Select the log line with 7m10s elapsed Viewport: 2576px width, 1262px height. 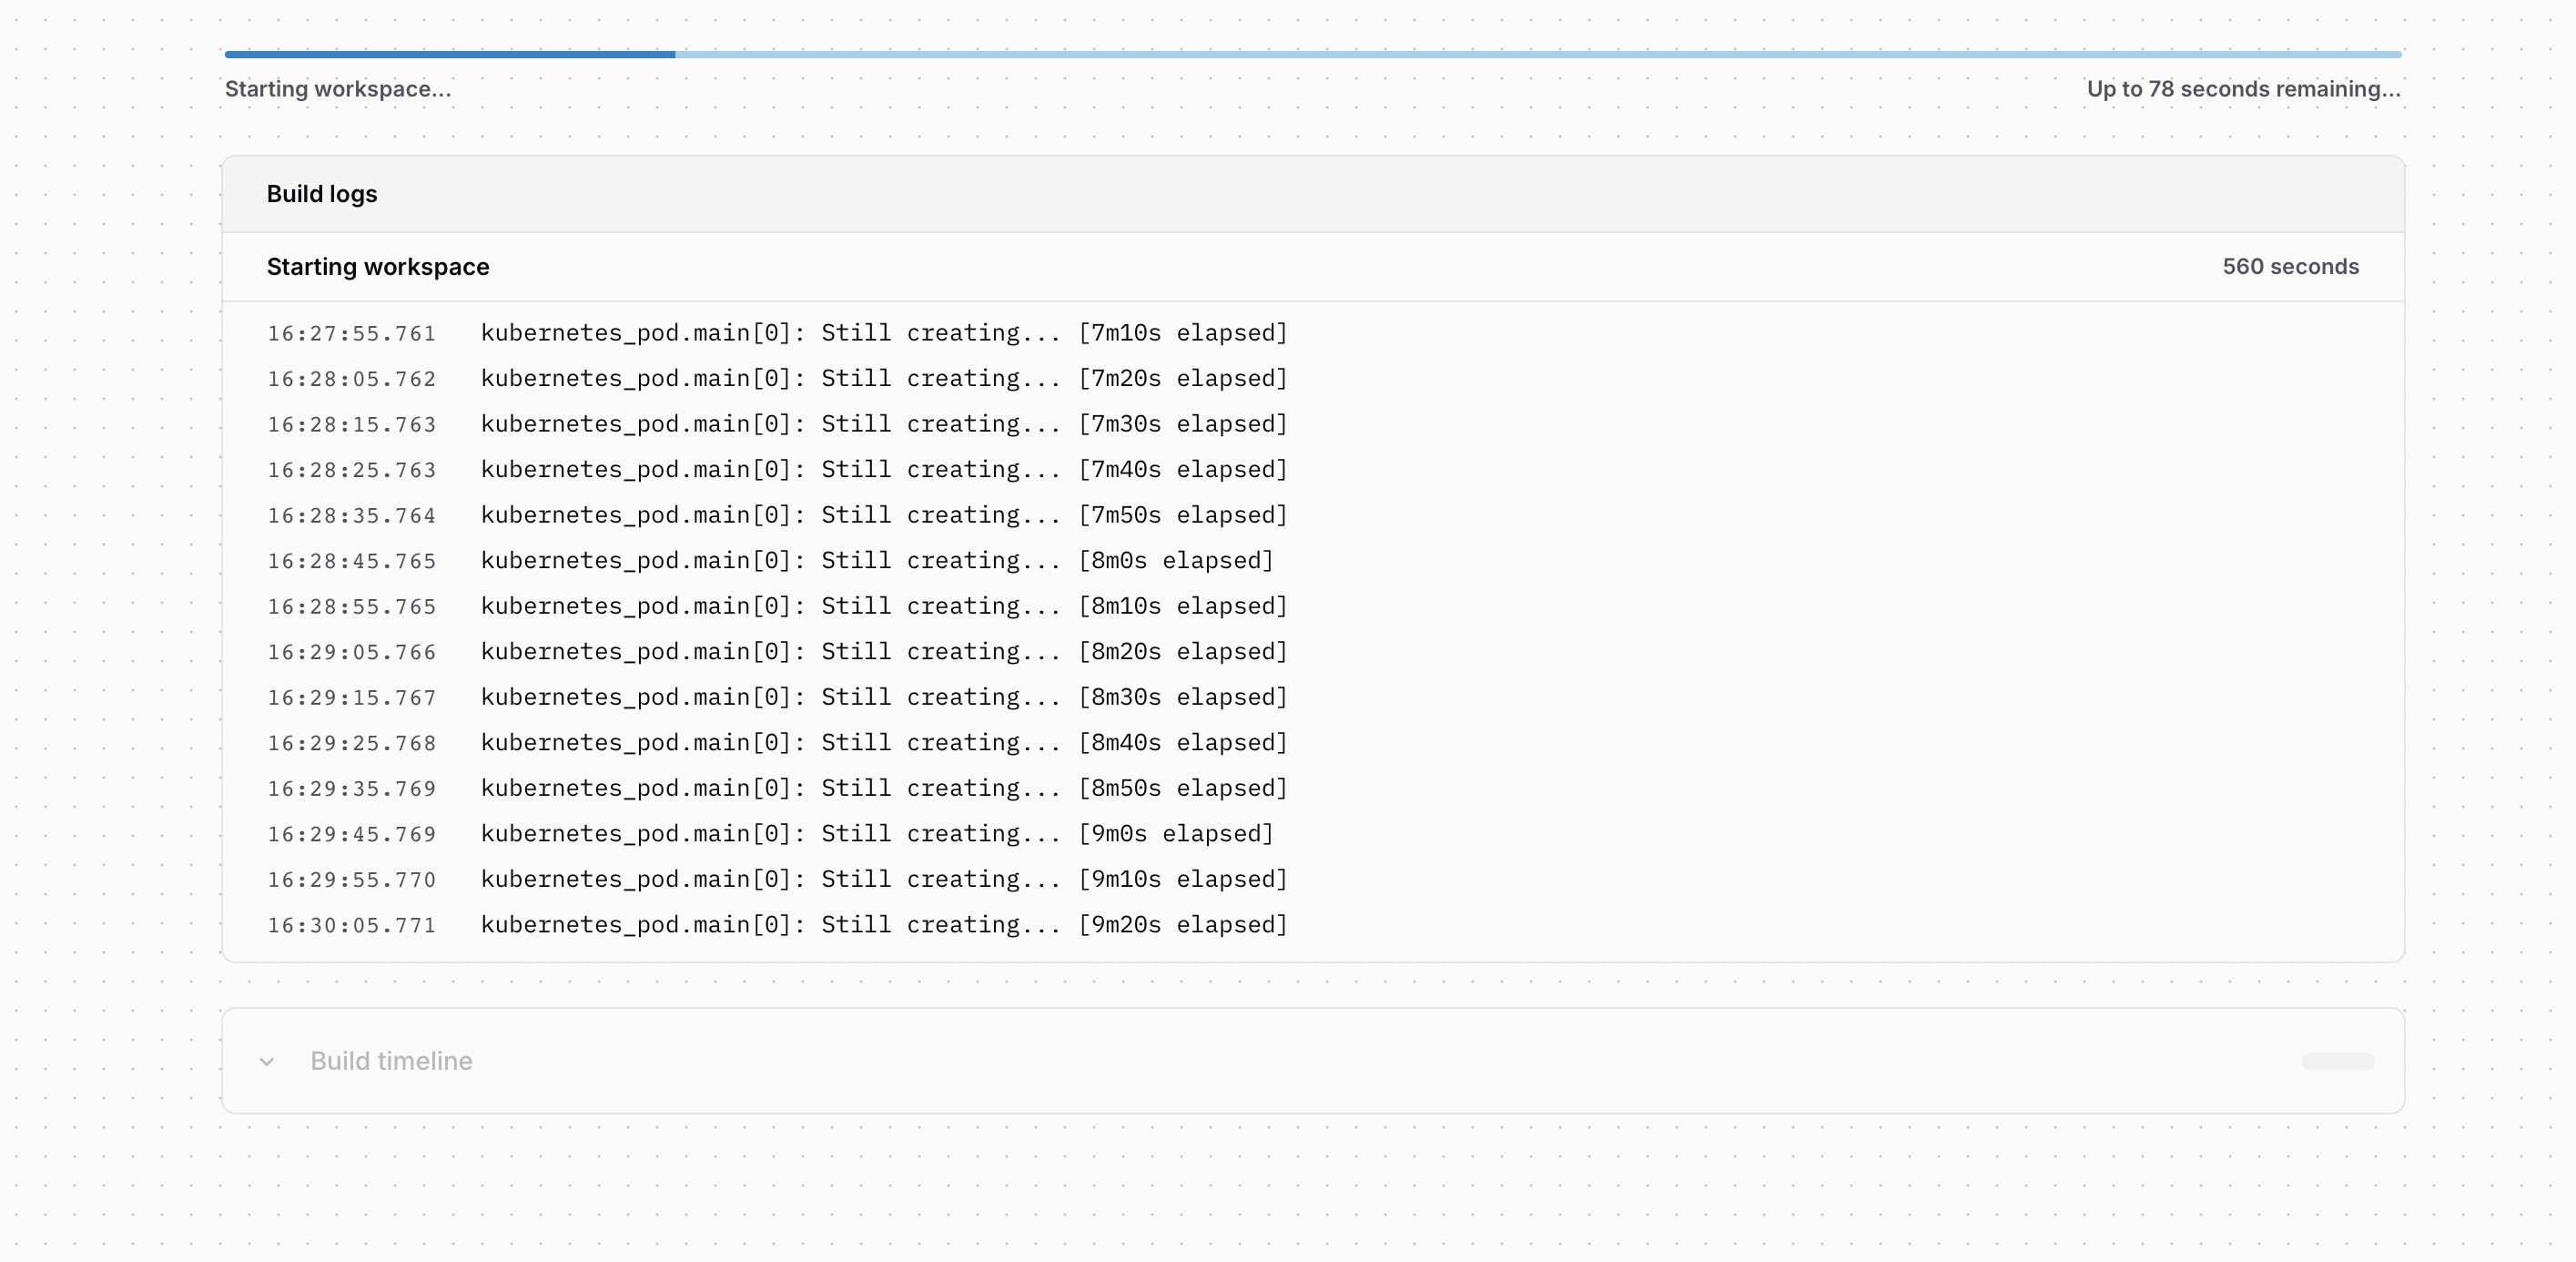coord(883,333)
